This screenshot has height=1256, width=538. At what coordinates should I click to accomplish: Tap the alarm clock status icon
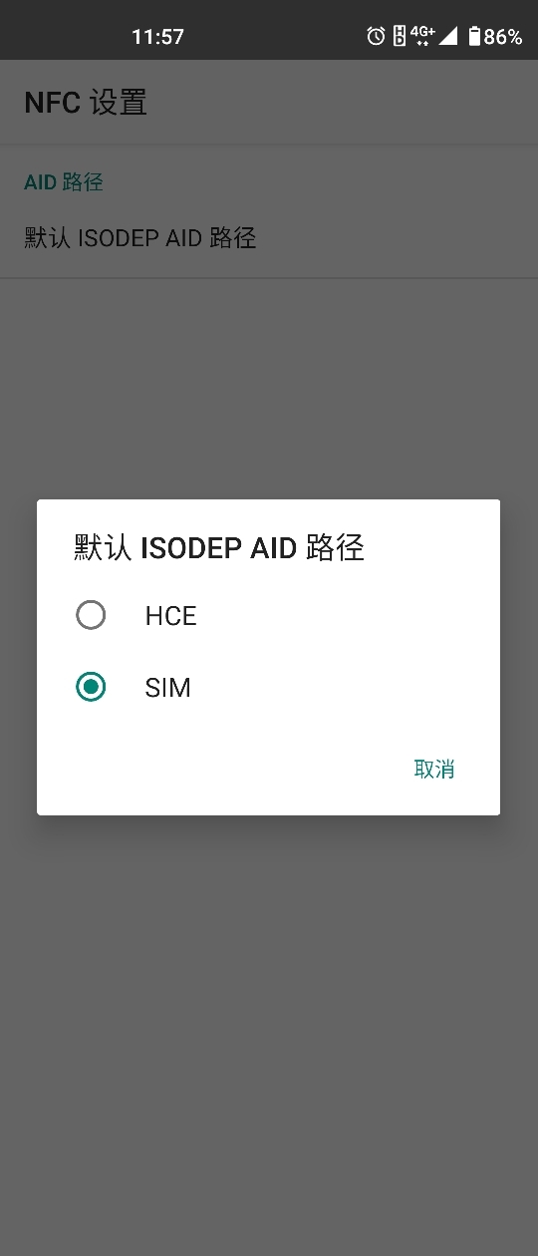(376, 37)
